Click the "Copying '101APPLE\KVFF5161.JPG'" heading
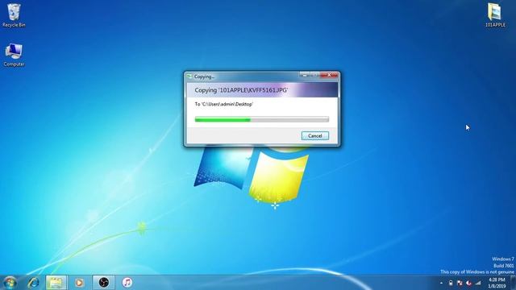This screenshot has height=290, width=516. coord(241,90)
